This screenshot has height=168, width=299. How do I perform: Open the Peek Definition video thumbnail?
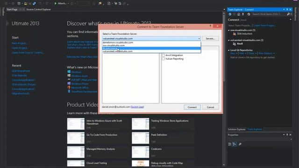140,138
